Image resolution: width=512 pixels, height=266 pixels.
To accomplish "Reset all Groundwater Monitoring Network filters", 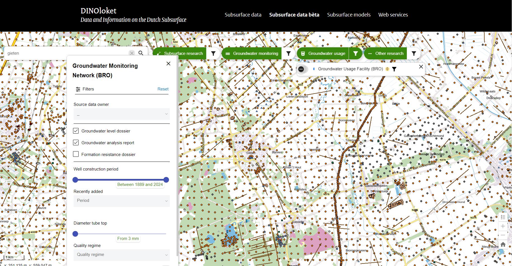I will point(163,89).
